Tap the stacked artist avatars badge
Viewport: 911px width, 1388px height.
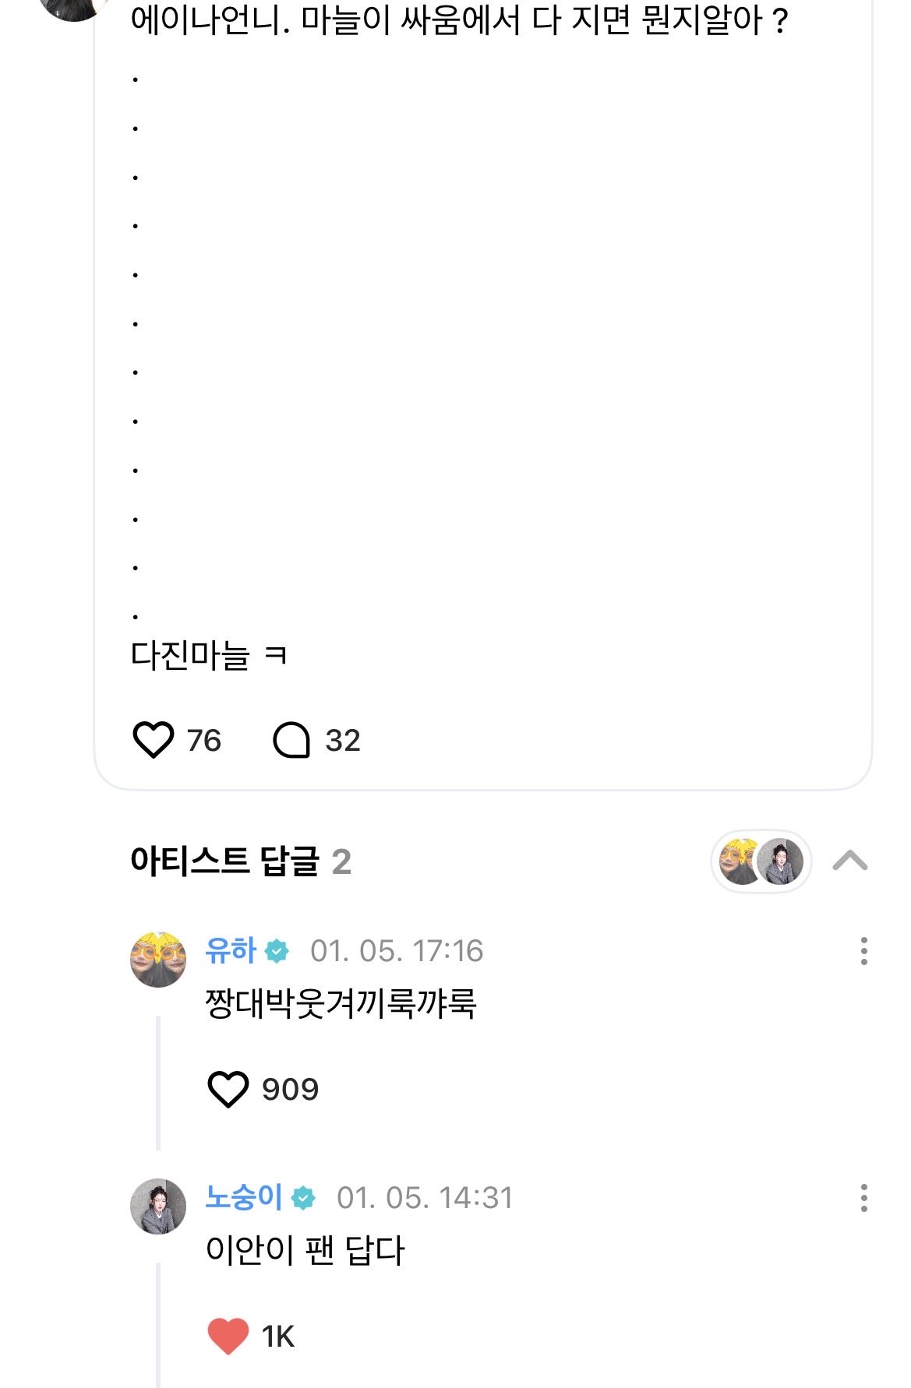pyautogui.click(x=761, y=861)
